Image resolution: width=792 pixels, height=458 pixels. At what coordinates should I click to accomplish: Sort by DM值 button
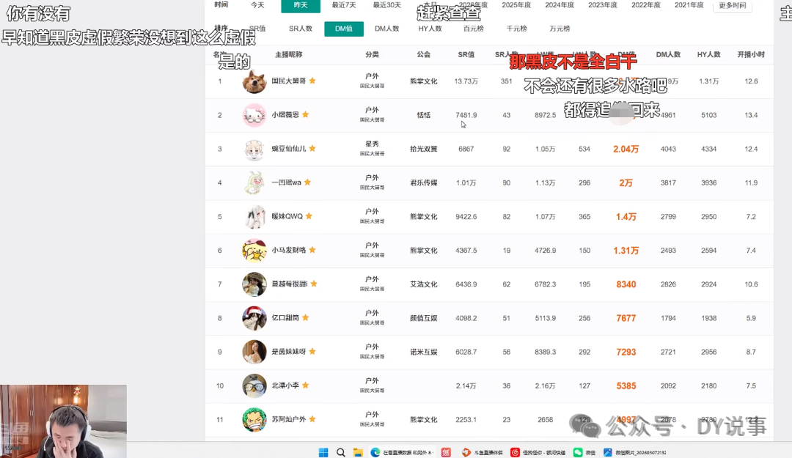coord(344,29)
